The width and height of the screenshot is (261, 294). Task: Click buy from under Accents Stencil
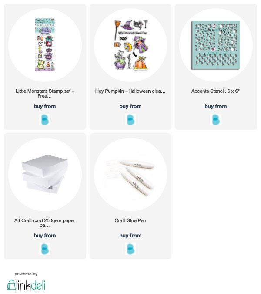[216, 106]
